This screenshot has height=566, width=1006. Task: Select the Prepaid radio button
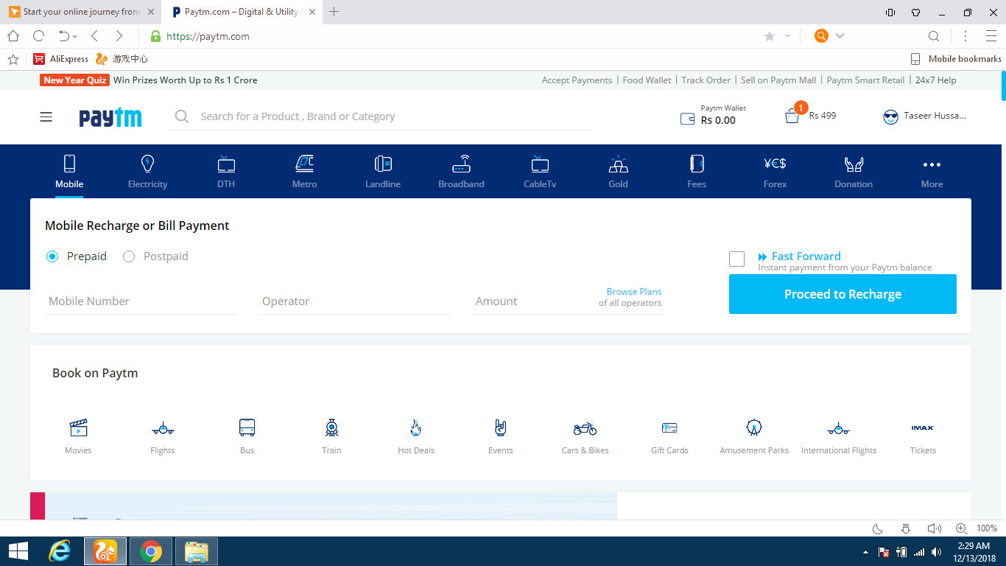[x=52, y=256]
